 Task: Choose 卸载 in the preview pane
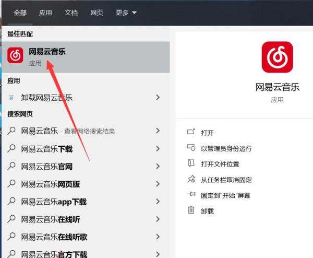[x=208, y=211]
